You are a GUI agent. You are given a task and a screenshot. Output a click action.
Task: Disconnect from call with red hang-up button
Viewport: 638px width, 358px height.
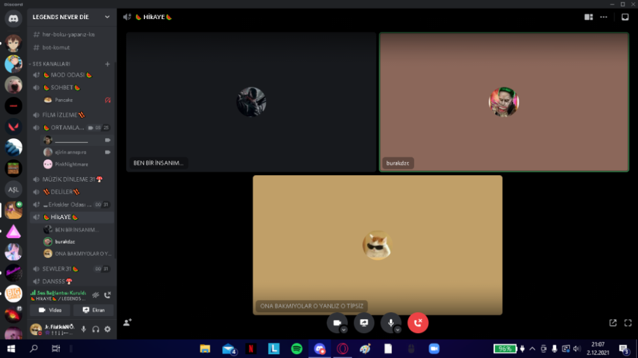(418, 323)
